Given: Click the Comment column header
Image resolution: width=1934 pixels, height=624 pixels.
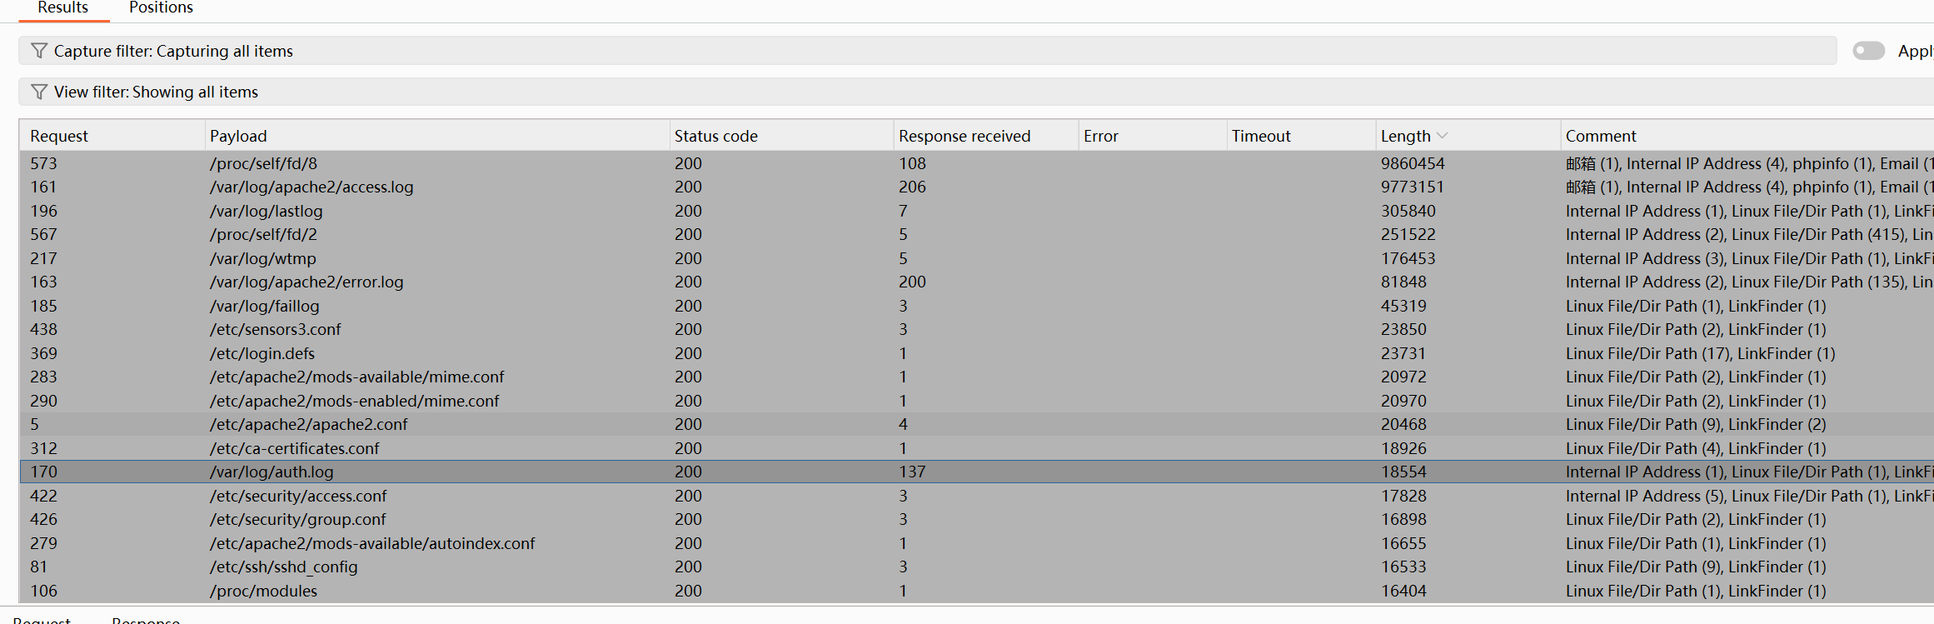Looking at the screenshot, I should pyautogui.click(x=1600, y=136).
